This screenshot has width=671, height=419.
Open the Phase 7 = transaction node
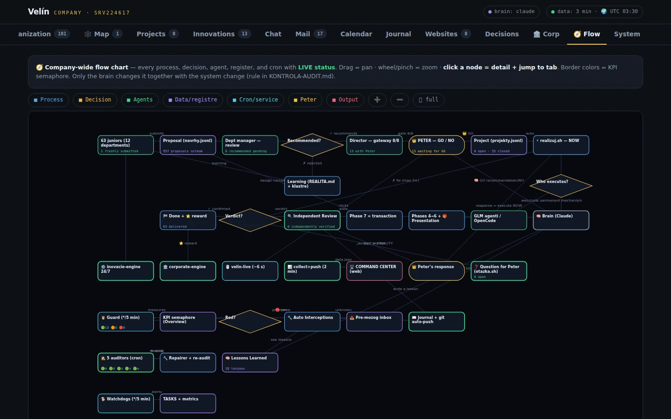click(375, 220)
